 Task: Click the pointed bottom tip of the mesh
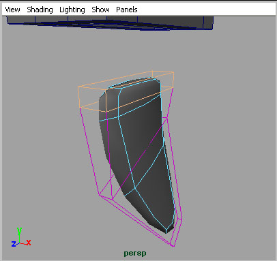click(166, 231)
